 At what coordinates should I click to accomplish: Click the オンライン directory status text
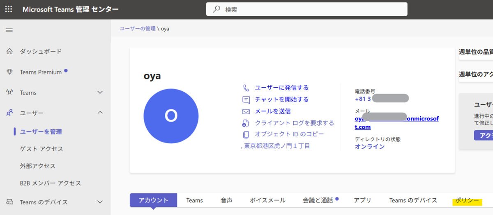370,146
